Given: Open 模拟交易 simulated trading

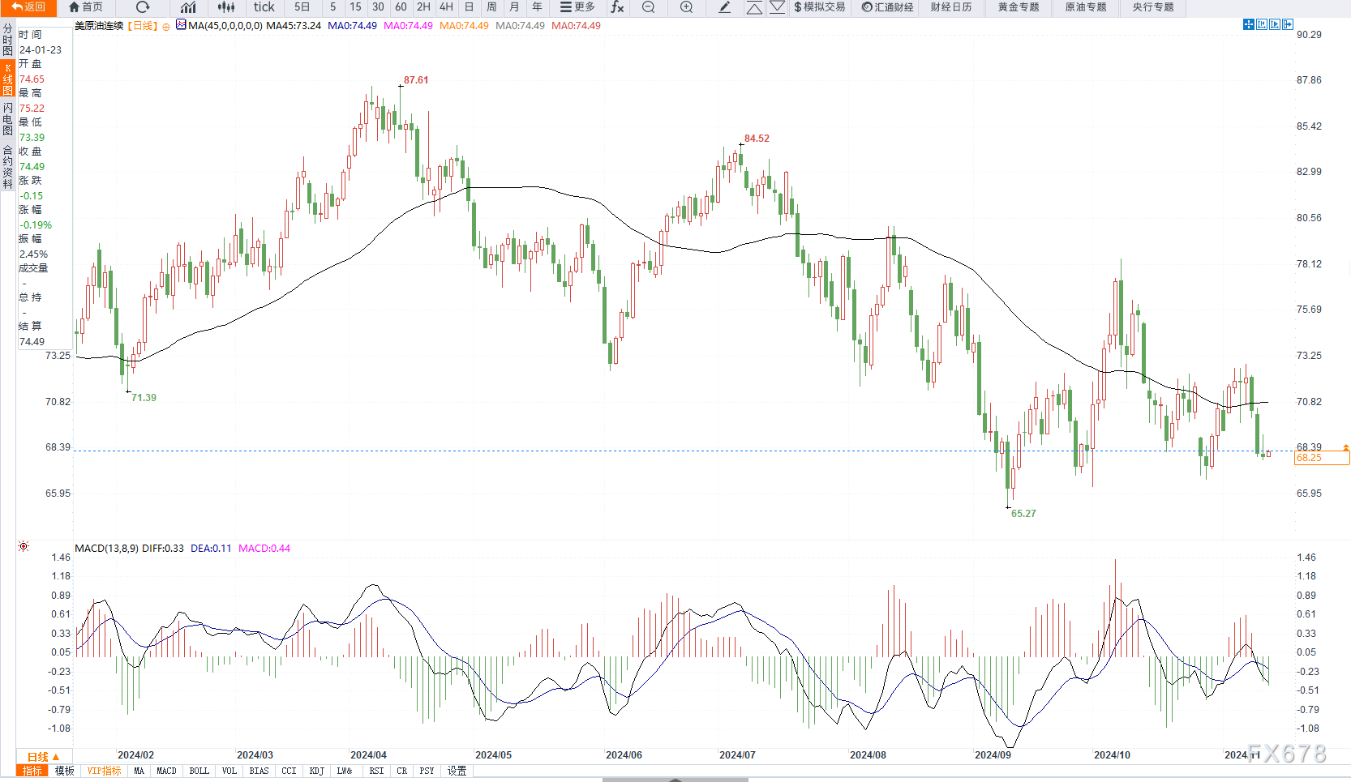Looking at the screenshot, I should point(819,7).
